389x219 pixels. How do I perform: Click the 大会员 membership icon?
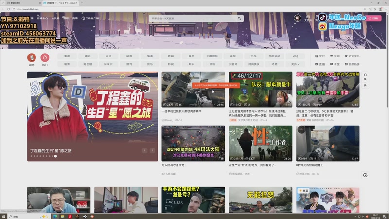(x=308, y=18)
